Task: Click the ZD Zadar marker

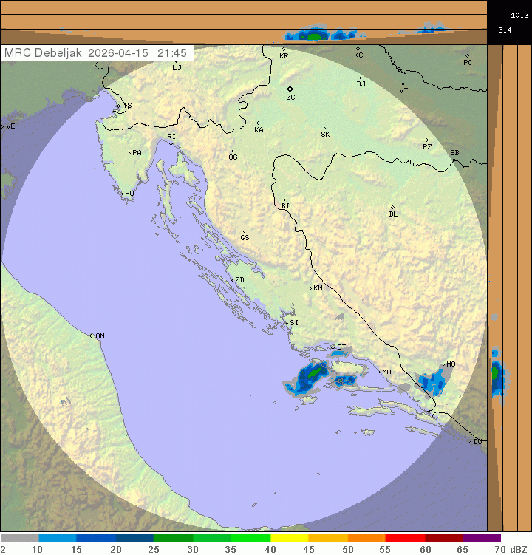Action: (x=231, y=280)
